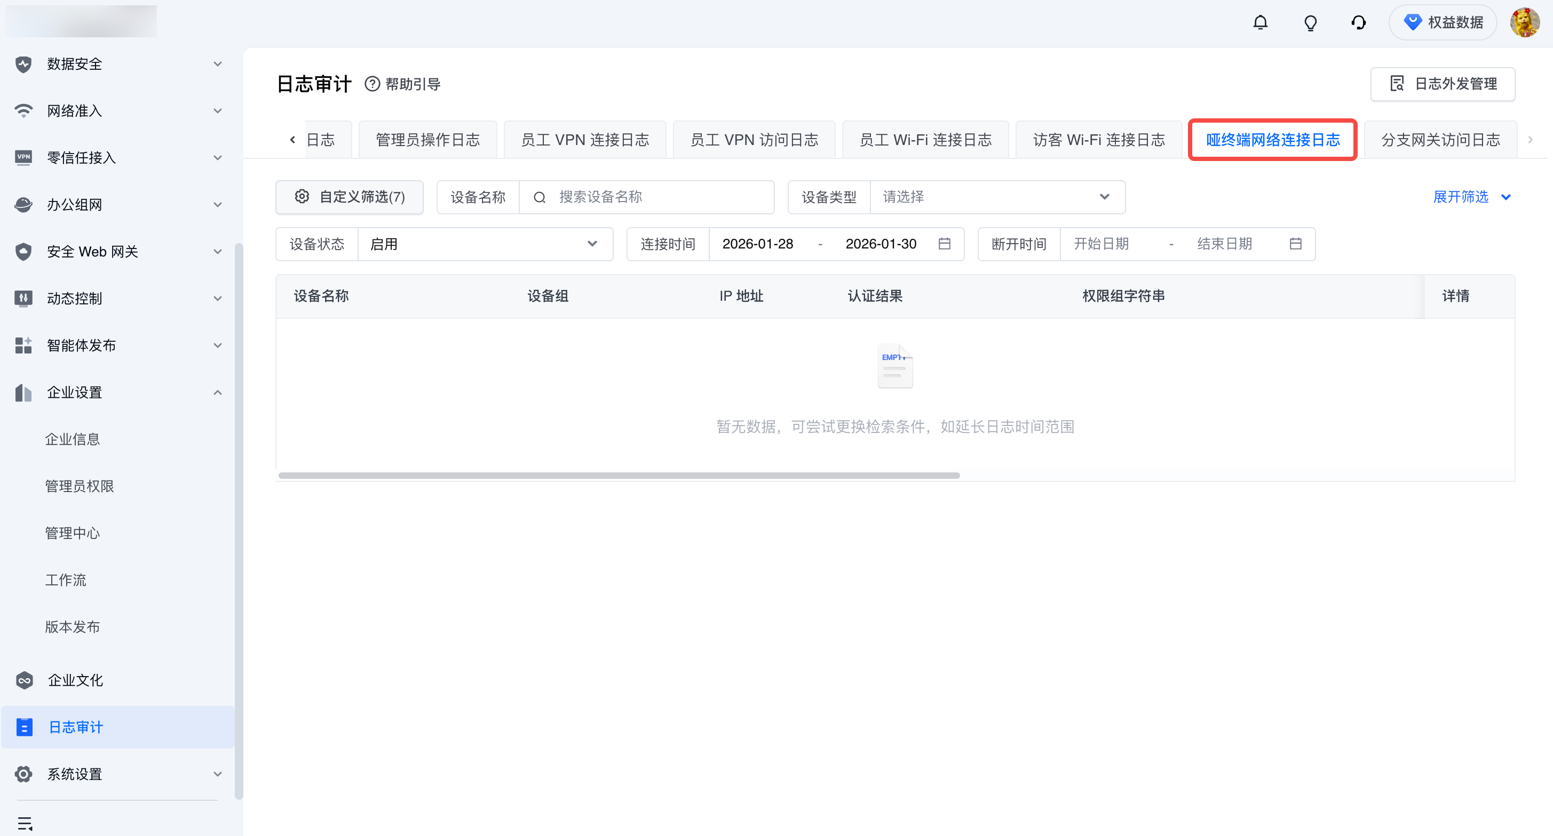1553x836 pixels.
Task: Click connection end date 2026-01-30
Action: [x=881, y=244]
